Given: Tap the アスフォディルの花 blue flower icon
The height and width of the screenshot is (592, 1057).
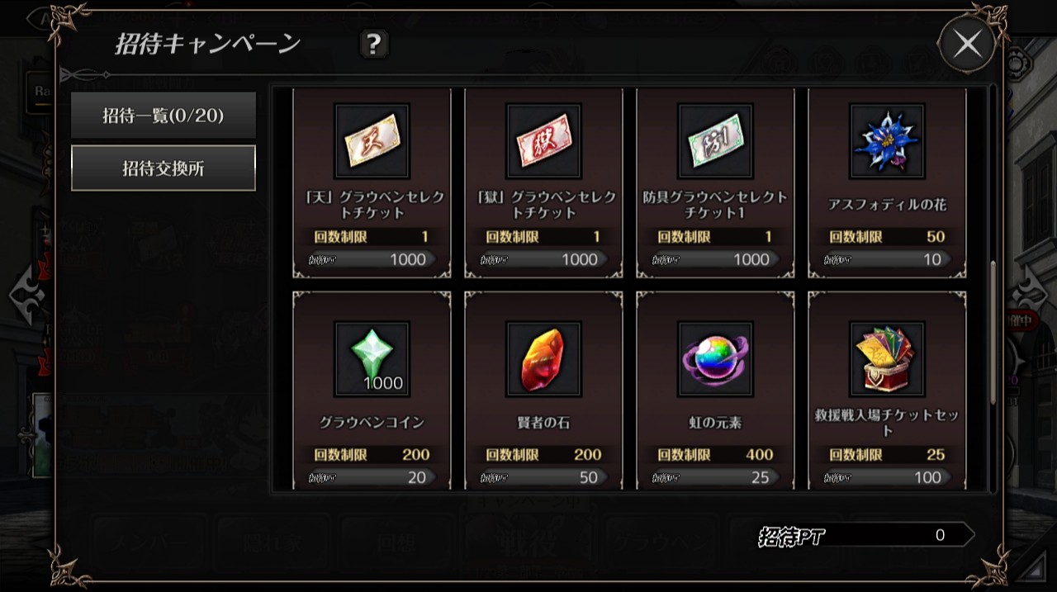Looking at the screenshot, I should click(x=887, y=141).
